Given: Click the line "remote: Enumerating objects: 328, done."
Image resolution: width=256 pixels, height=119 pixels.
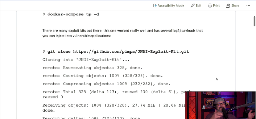Looking at the screenshot, I should click(x=92, y=68).
